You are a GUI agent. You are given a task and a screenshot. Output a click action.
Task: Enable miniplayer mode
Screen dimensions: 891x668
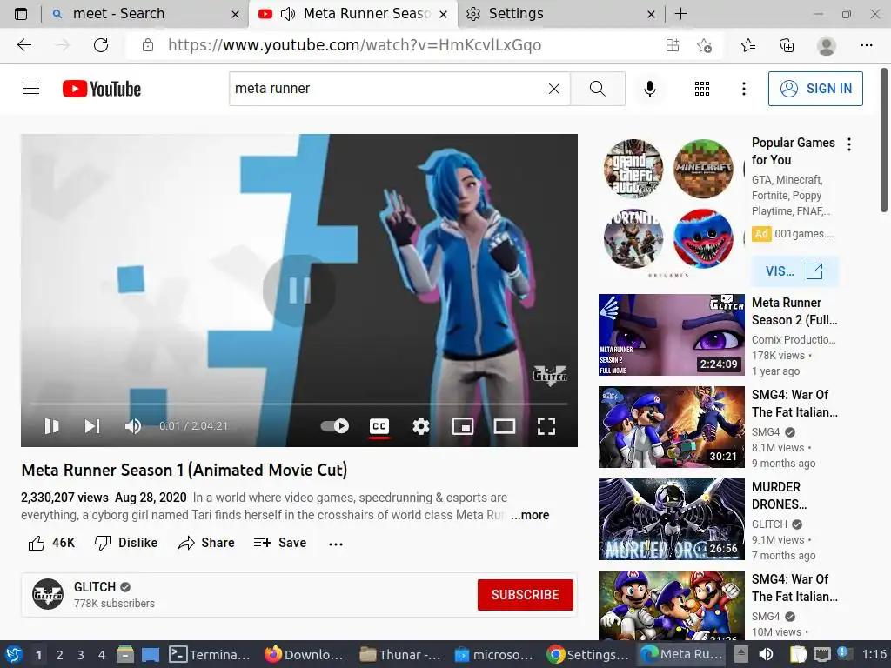pos(463,426)
